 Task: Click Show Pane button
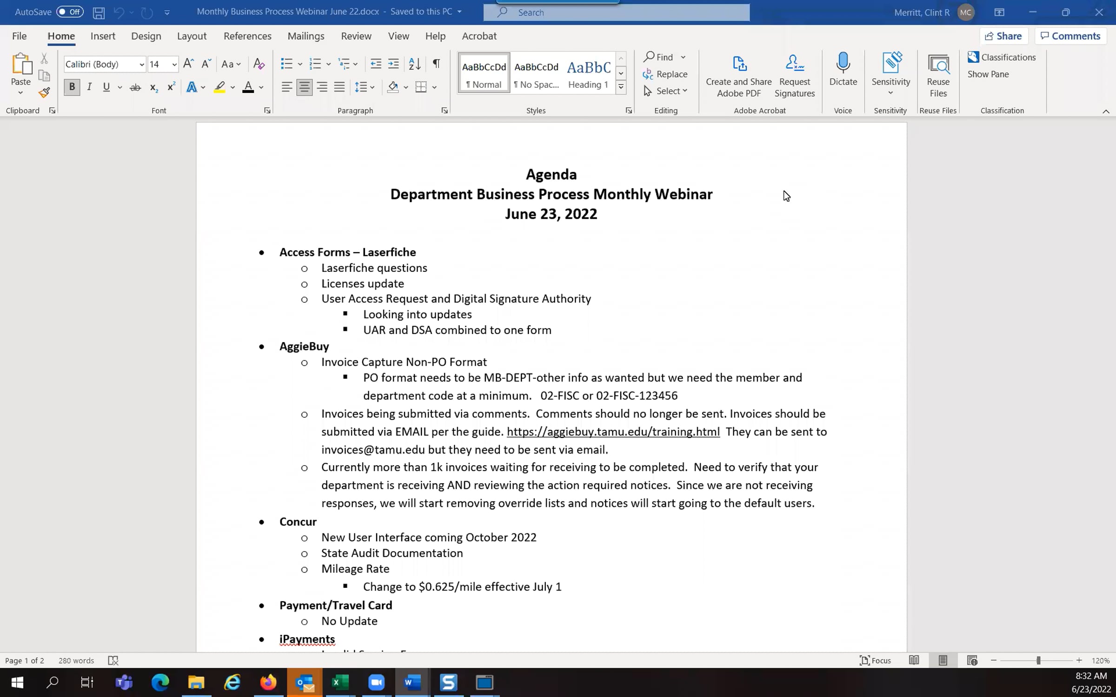pyautogui.click(x=988, y=74)
